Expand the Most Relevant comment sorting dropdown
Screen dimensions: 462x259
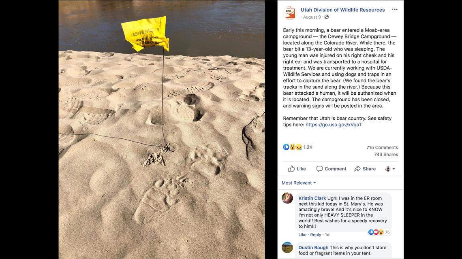299,183
